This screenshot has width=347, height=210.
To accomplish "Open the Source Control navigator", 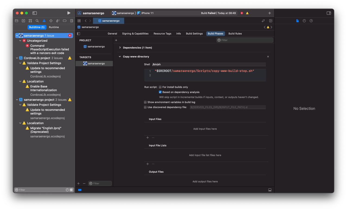I will click(23, 21).
